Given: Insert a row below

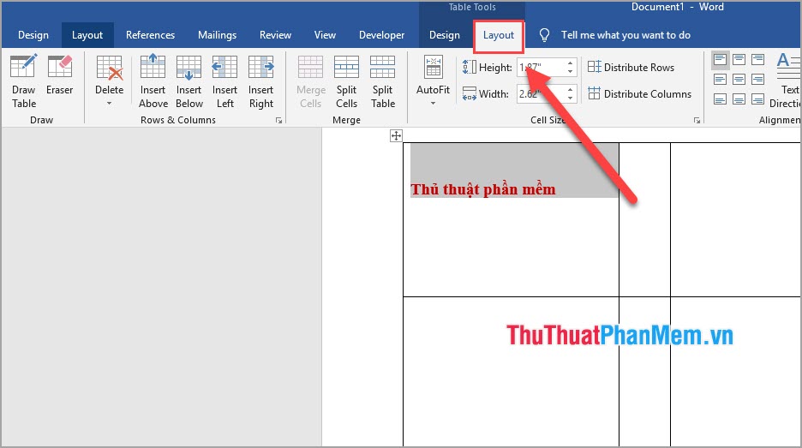Looking at the screenshot, I should pyautogui.click(x=189, y=81).
